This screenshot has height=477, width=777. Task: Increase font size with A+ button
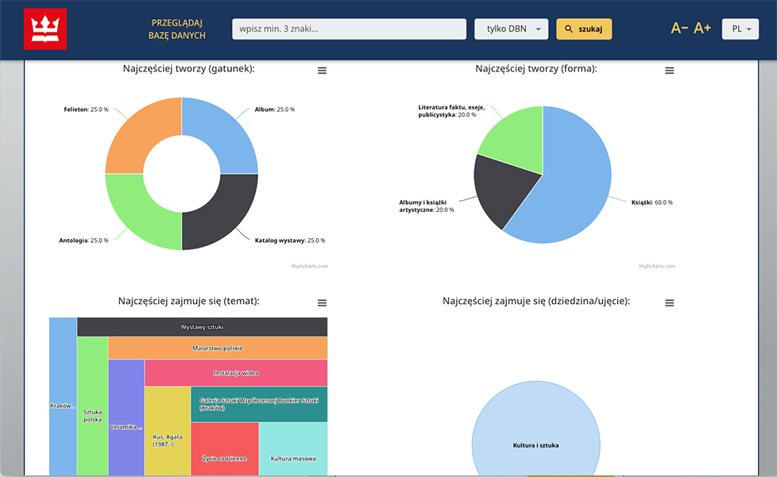702,29
